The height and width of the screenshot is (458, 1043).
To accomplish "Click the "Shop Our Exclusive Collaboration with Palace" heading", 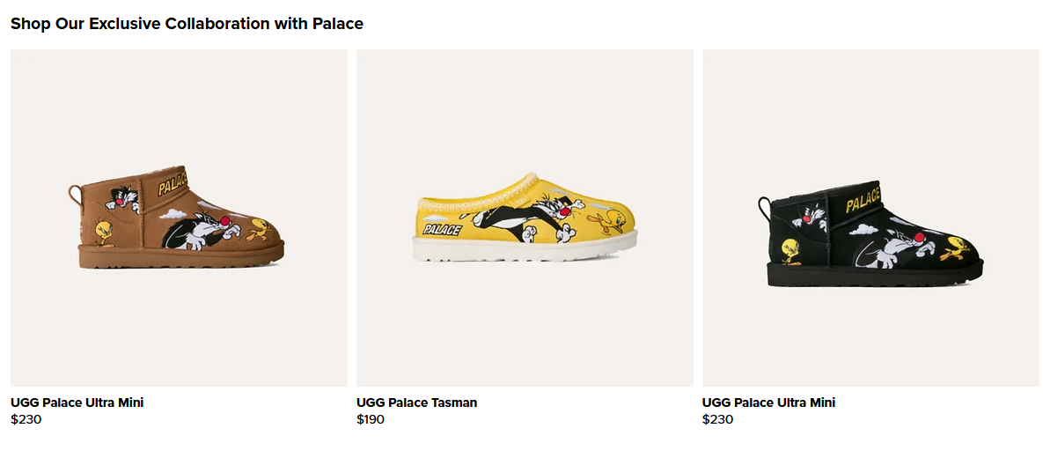I will 187,24.
